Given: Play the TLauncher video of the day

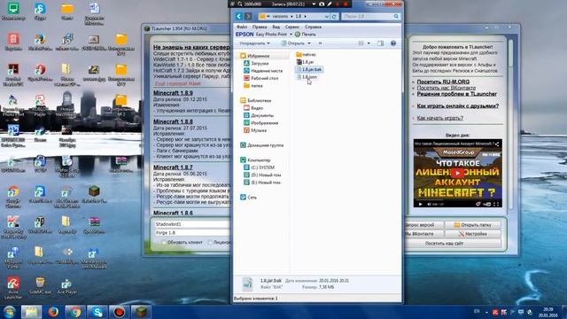Looking at the screenshot, I should click(457, 173).
